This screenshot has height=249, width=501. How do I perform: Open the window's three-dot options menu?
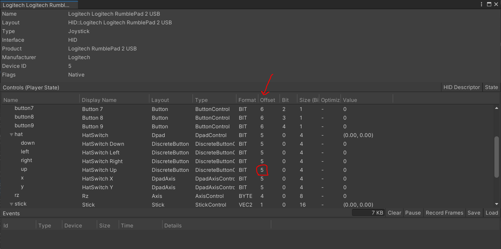482,5
